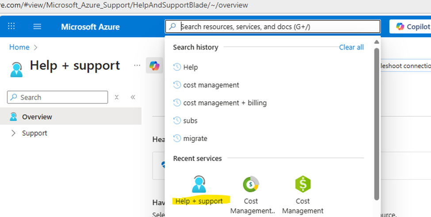Image resolution: width=431 pixels, height=217 pixels.
Task: Click the expand/collapse all menu icon
Action: click(x=117, y=97)
